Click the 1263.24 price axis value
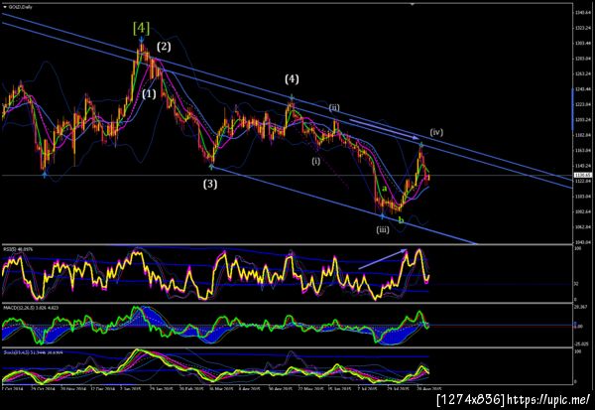Viewport: 595px width, 410px height. point(582,73)
